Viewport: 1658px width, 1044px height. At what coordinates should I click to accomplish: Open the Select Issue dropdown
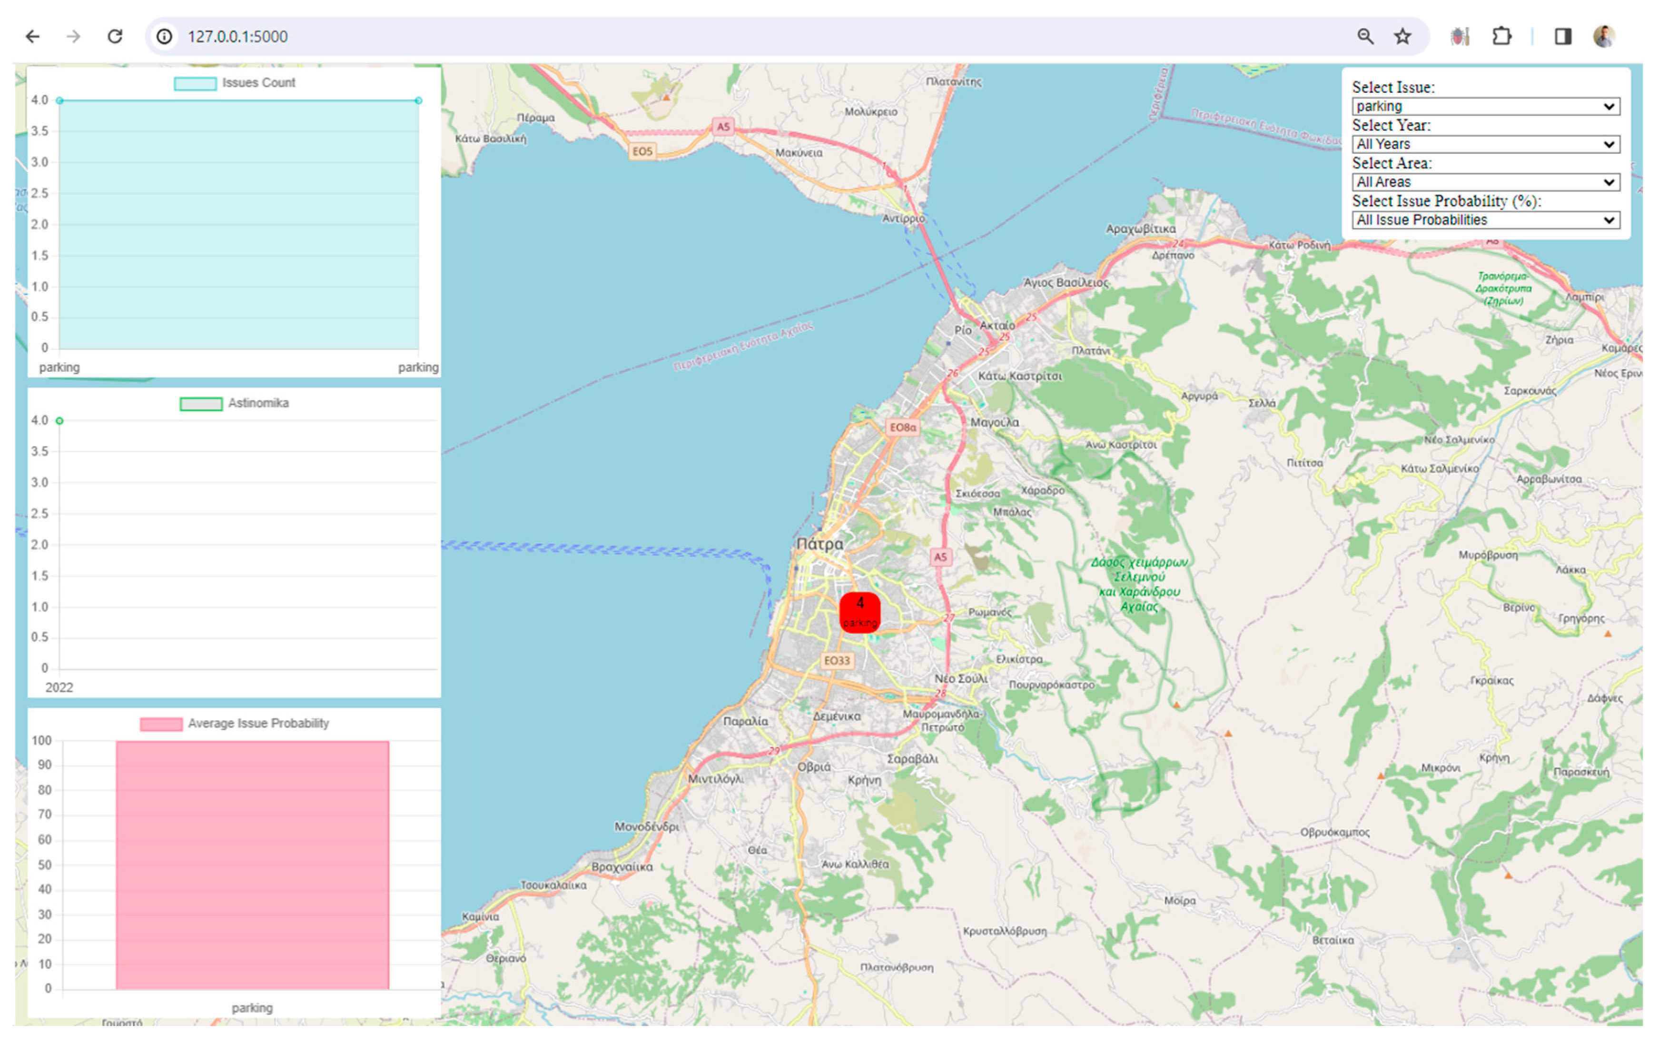pyautogui.click(x=1485, y=106)
